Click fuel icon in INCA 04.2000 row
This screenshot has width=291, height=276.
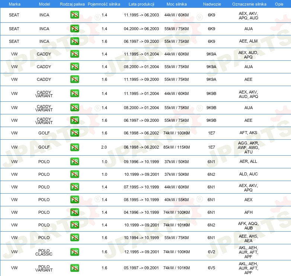tap(74, 29)
